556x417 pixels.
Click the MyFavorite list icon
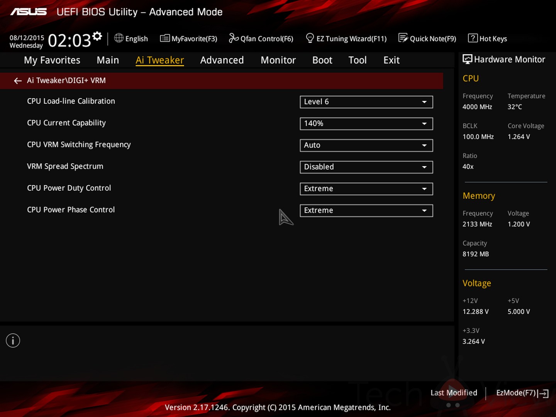coord(165,38)
